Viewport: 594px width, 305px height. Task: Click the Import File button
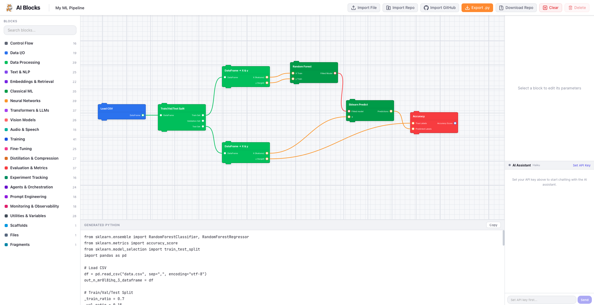point(364,8)
